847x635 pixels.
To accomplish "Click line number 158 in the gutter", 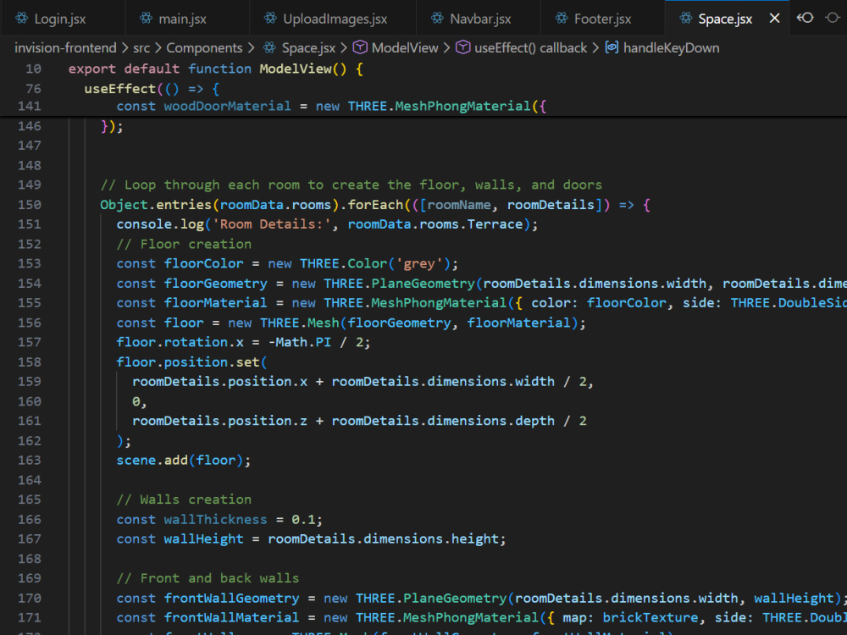I will pyautogui.click(x=29, y=362).
